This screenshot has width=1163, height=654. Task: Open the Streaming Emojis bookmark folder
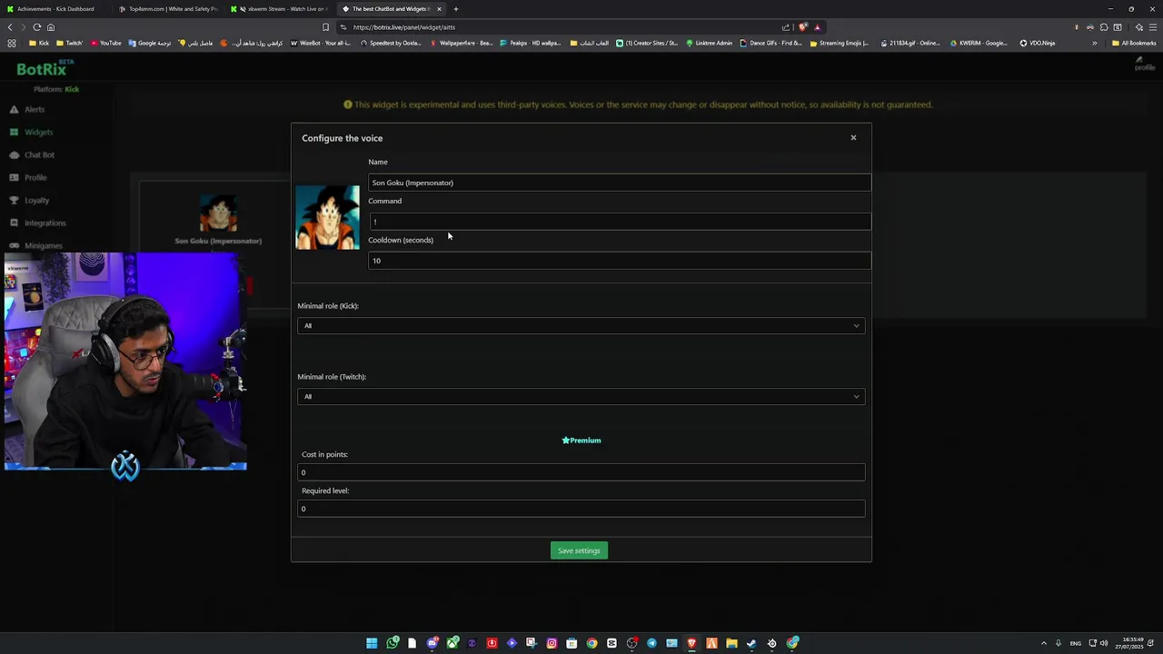[840, 43]
